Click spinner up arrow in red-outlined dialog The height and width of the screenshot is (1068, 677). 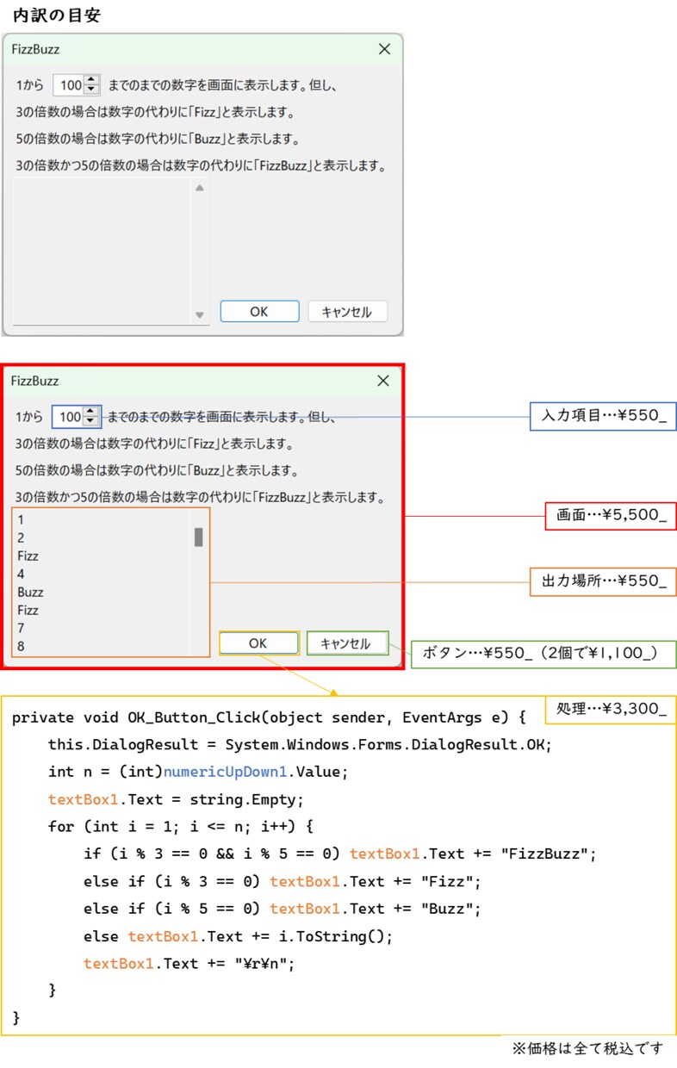90,412
